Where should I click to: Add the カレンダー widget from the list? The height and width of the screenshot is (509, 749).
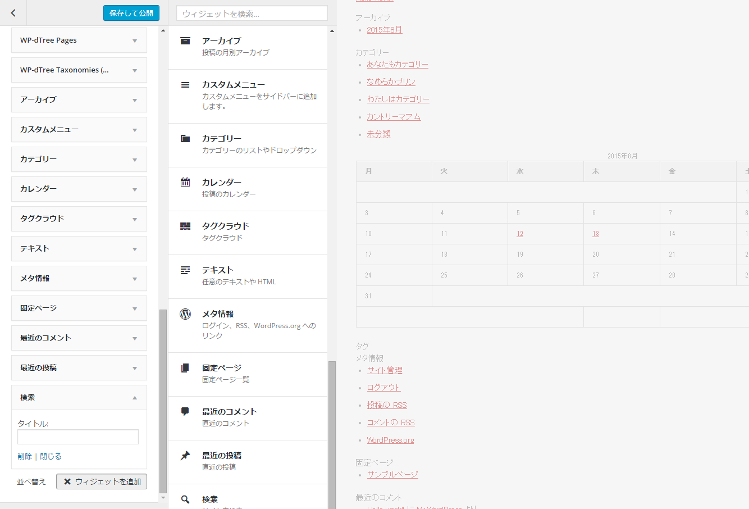pyautogui.click(x=248, y=189)
